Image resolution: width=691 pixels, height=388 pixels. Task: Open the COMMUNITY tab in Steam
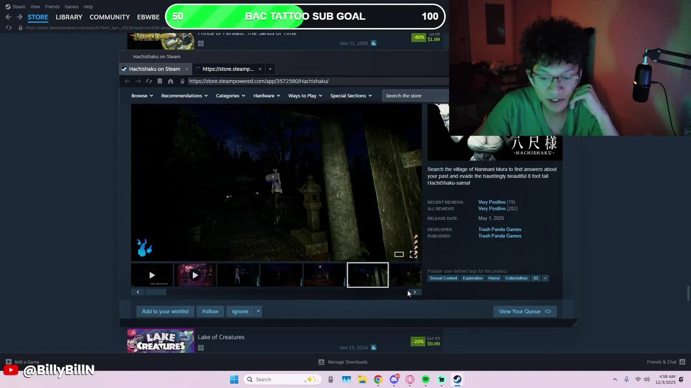[110, 17]
